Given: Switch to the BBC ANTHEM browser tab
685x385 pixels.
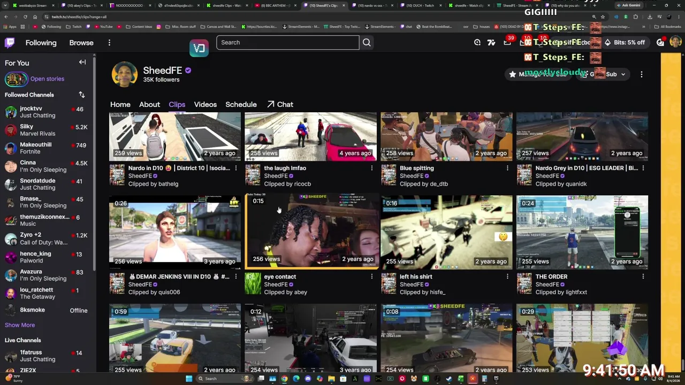Looking at the screenshot, I should (x=276, y=5).
